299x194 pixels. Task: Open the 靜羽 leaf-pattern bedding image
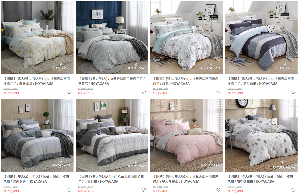click(187, 37)
